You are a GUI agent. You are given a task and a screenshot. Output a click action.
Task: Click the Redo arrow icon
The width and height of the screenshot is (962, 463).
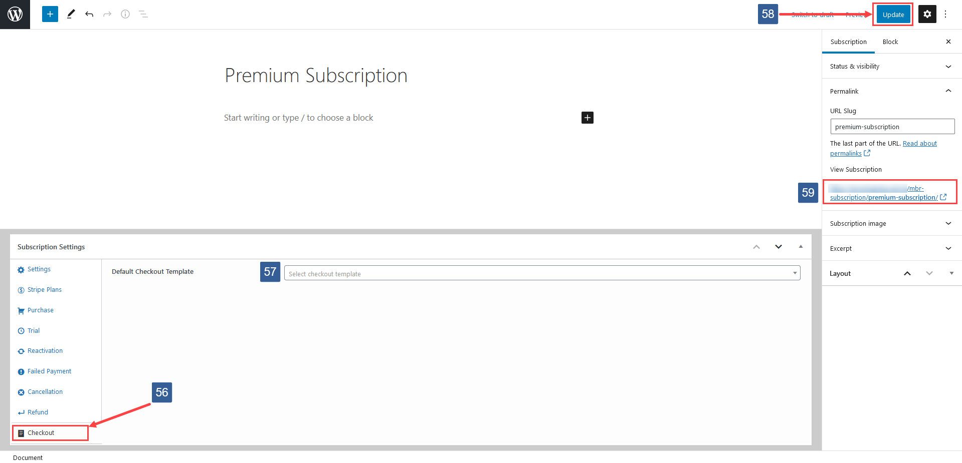[107, 14]
